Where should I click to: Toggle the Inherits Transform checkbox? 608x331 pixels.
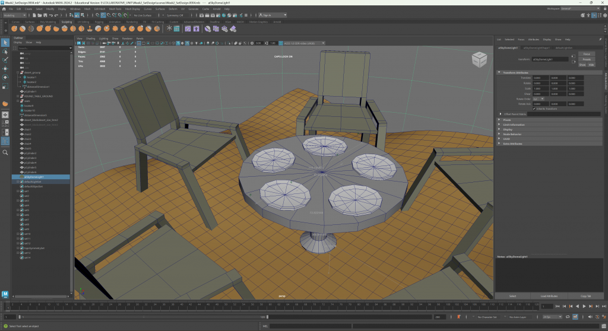click(535, 109)
